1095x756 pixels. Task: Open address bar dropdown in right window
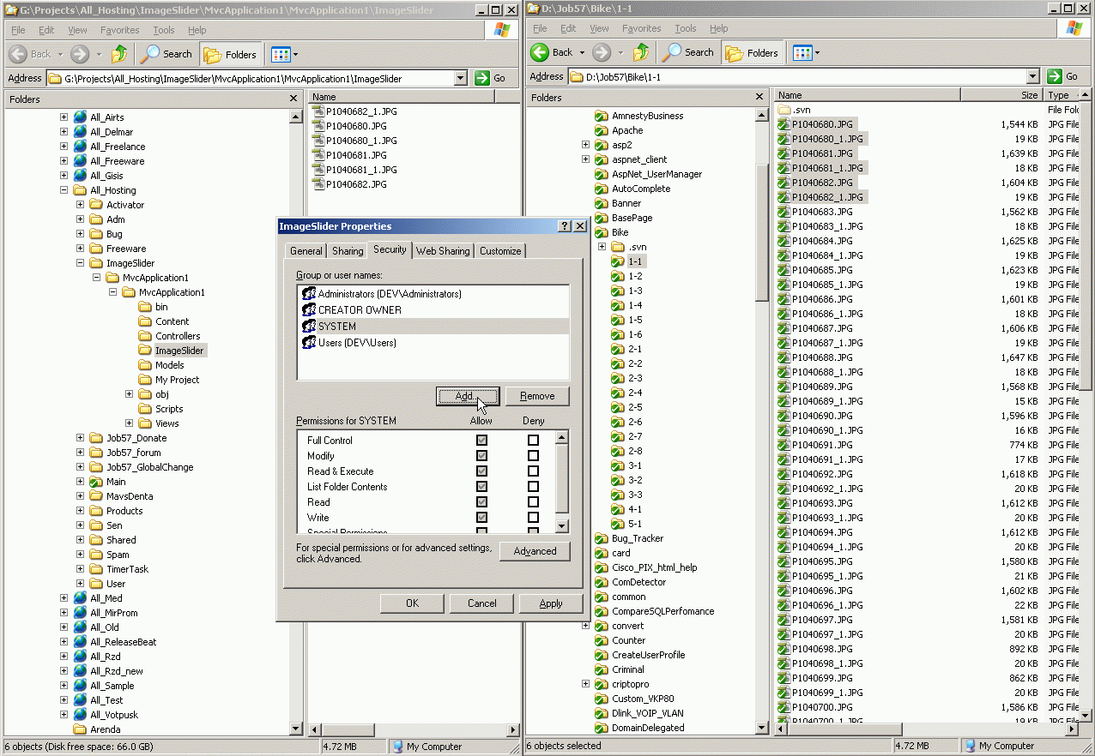click(1032, 76)
